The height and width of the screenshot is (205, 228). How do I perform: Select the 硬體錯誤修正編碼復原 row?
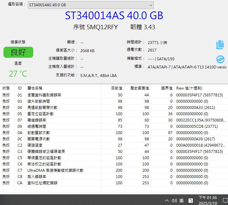point(114,151)
